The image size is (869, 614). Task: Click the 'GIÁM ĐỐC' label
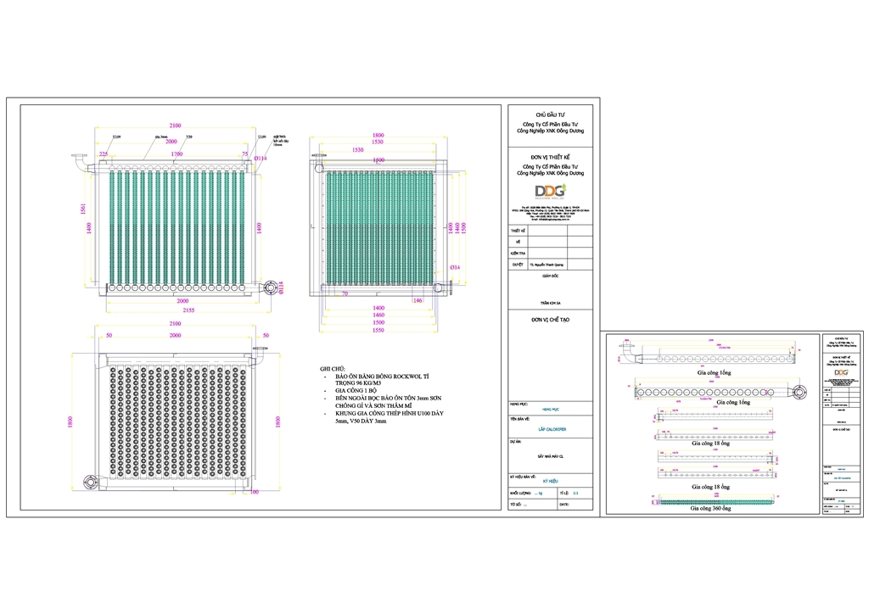coord(550,276)
